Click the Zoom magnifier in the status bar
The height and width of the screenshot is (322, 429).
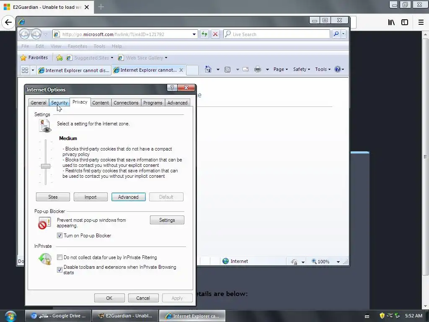[314, 261]
